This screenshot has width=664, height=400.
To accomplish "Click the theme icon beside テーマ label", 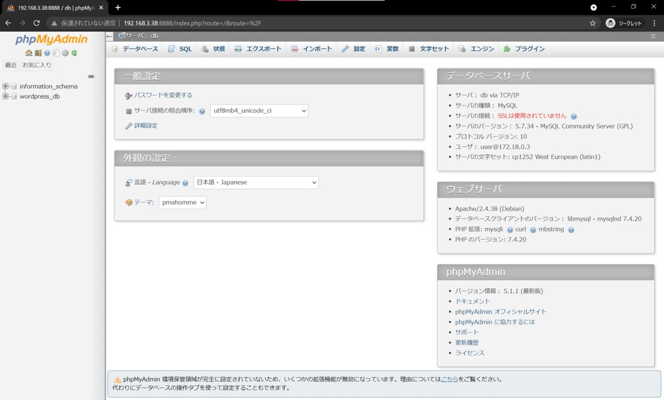I will [129, 202].
